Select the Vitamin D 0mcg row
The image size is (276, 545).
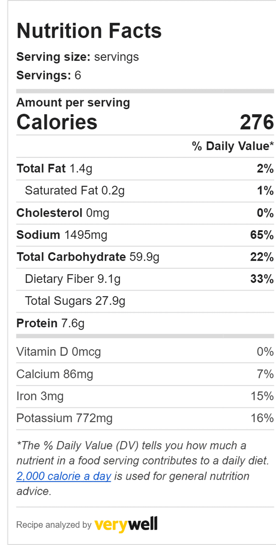click(145, 352)
